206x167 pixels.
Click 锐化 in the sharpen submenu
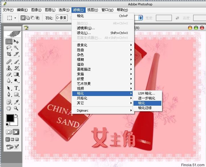[x=147, y=103]
